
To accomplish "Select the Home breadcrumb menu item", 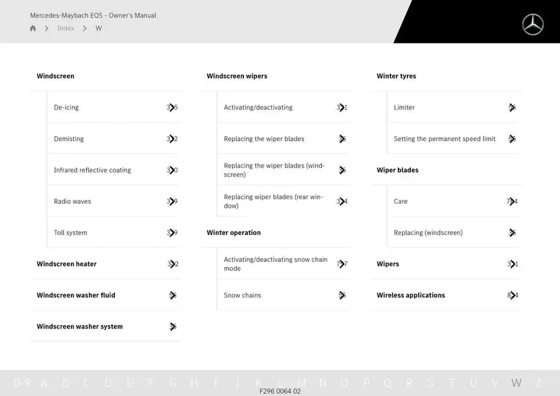I will 33,28.
